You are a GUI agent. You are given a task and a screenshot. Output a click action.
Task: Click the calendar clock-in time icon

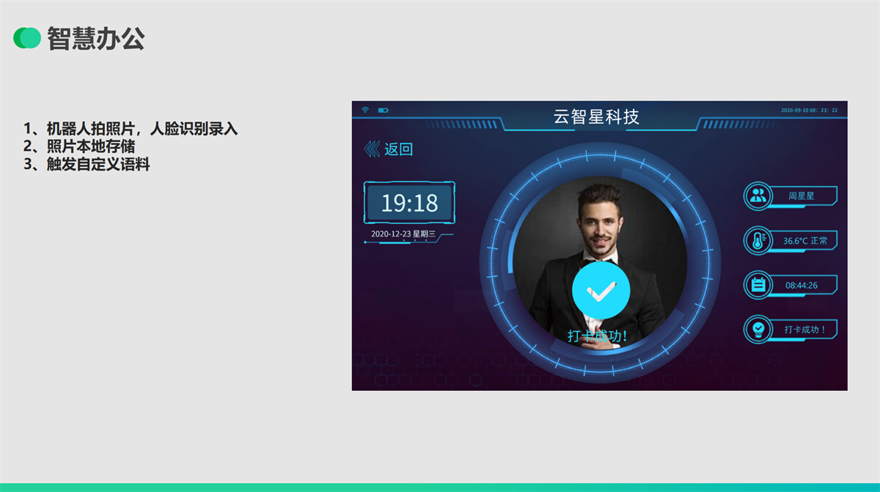(758, 285)
